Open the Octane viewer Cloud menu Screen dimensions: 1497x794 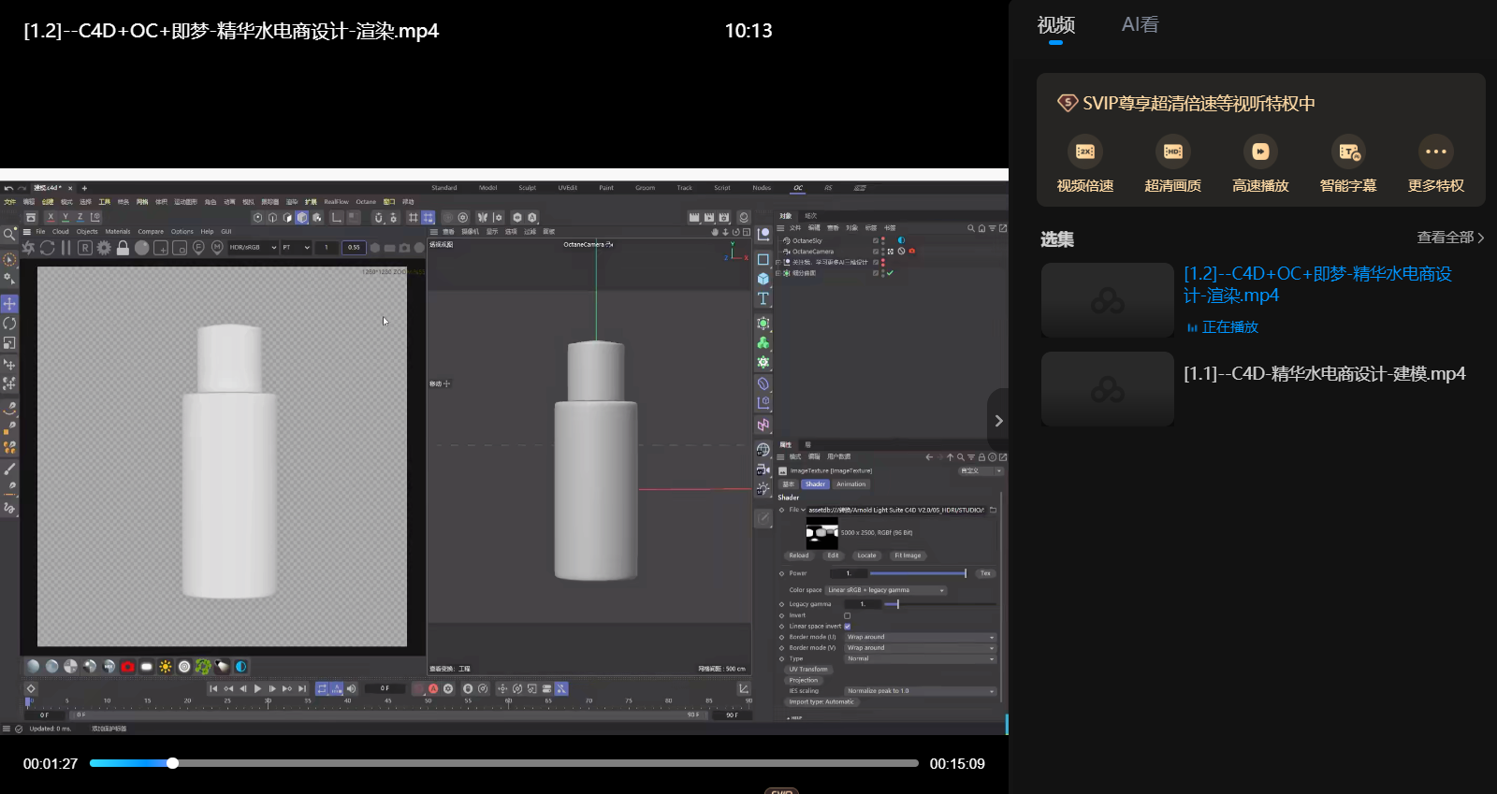pyautogui.click(x=61, y=232)
